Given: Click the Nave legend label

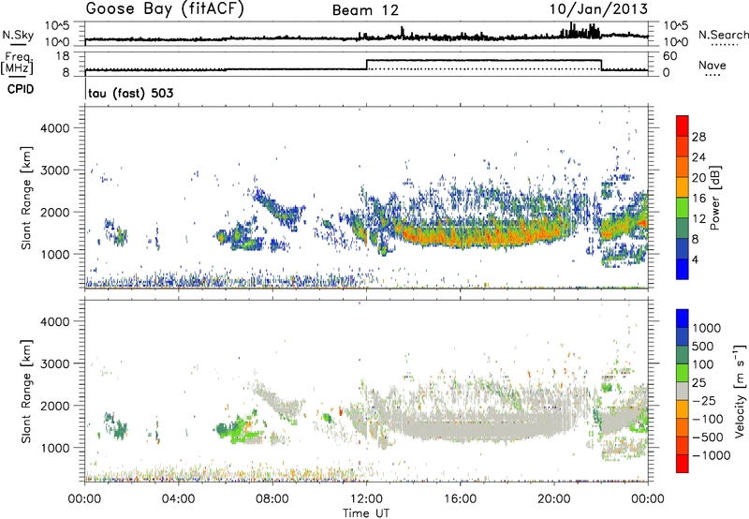Looking at the screenshot, I should pyautogui.click(x=712, y=66).
